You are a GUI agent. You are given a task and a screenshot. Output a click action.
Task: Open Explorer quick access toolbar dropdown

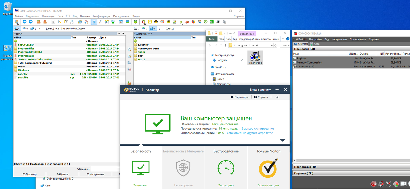225,33
